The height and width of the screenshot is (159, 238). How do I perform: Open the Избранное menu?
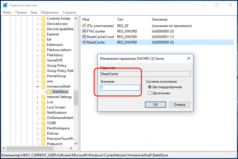pyautogui.click(x=50, y=12)
